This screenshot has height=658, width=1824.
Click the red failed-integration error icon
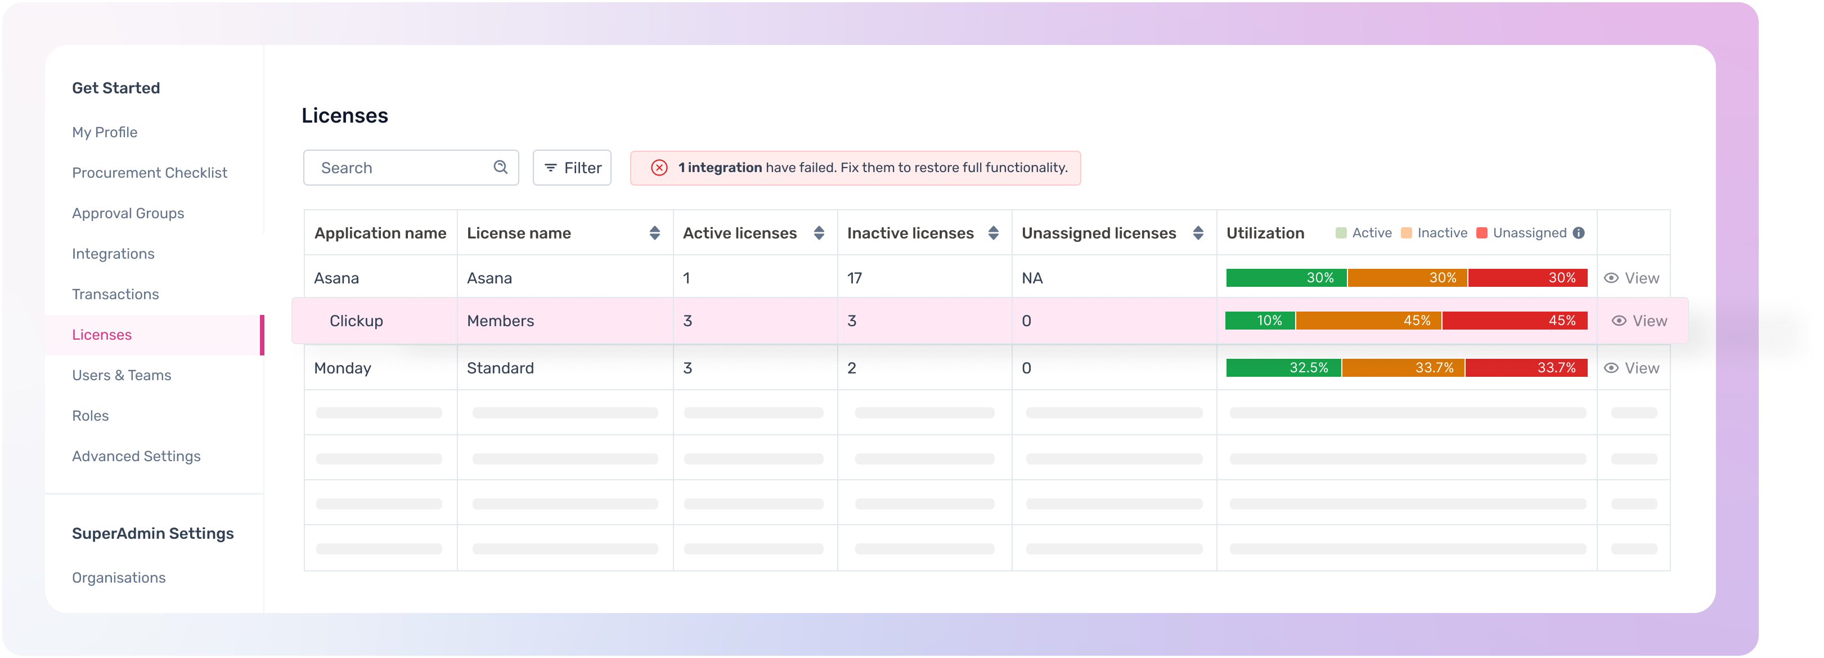tap(658, 168)
